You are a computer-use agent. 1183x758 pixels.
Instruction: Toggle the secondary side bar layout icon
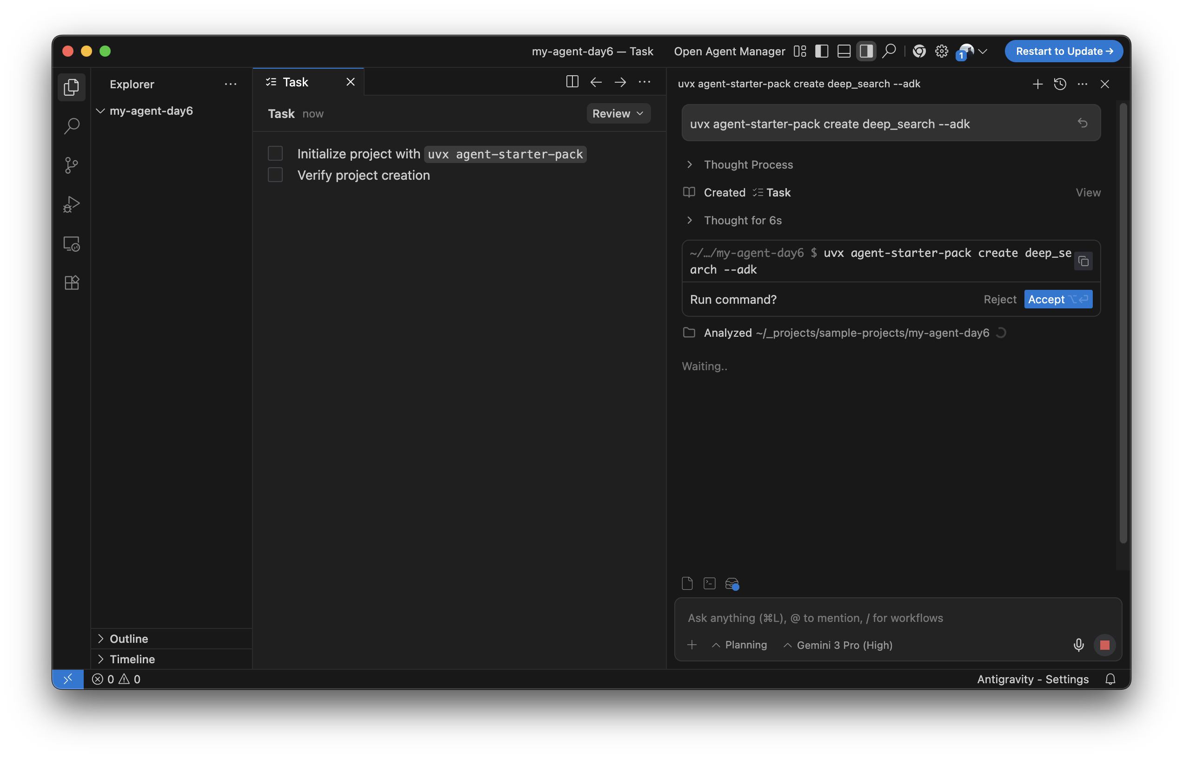pyautogui.click(x=866, y=51)
